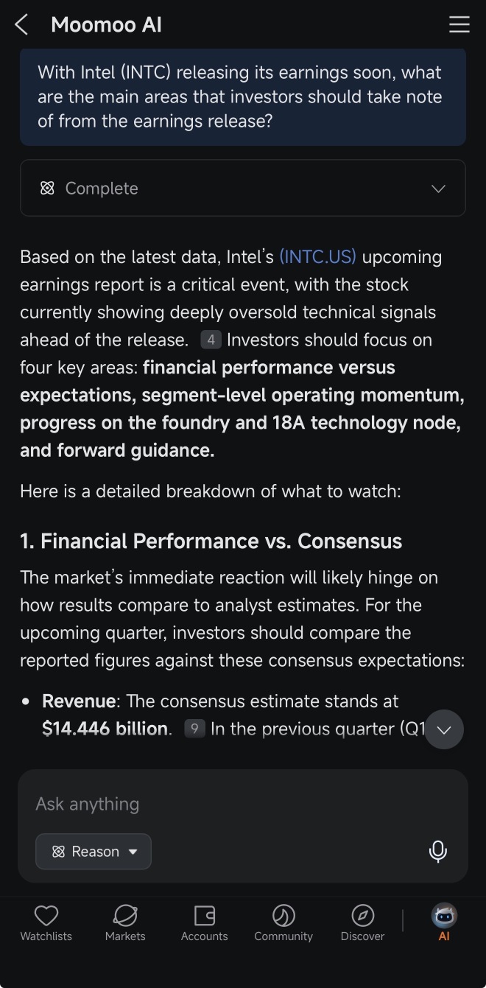Open the Markets planet icon tab
Screen dimensions: 486x988
pos(125,924)
